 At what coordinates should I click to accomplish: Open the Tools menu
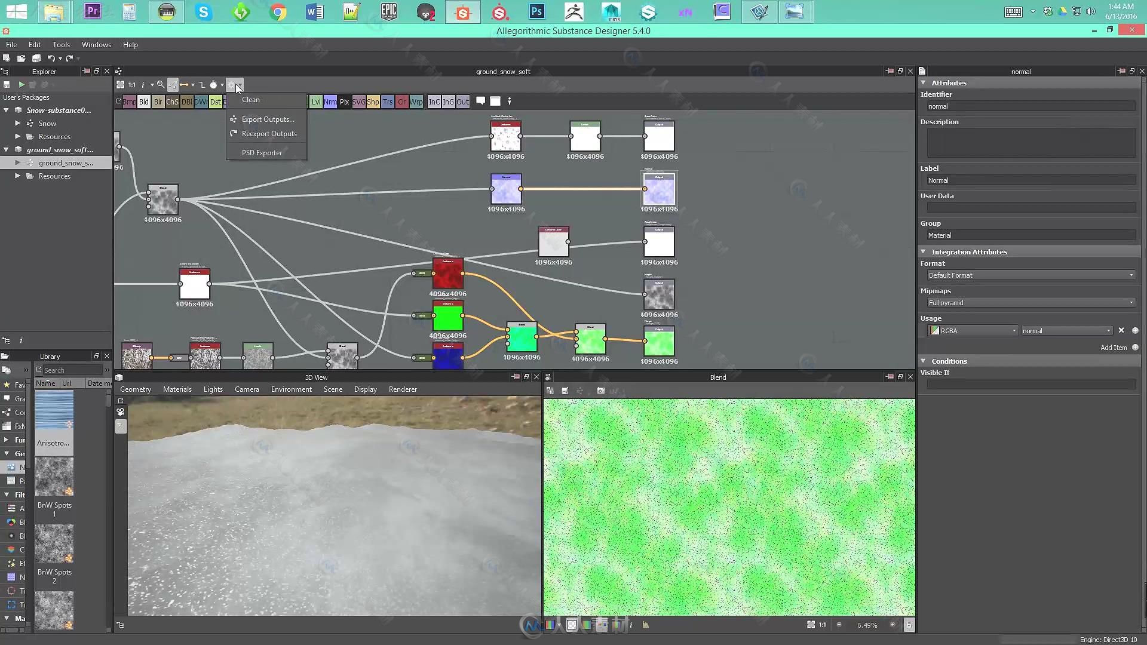[x=61, y=45]
